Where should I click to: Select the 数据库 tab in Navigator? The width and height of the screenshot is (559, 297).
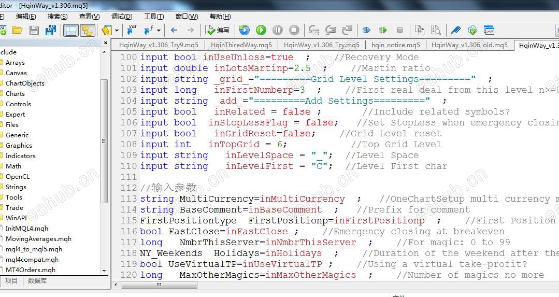[x=37, y=280]
